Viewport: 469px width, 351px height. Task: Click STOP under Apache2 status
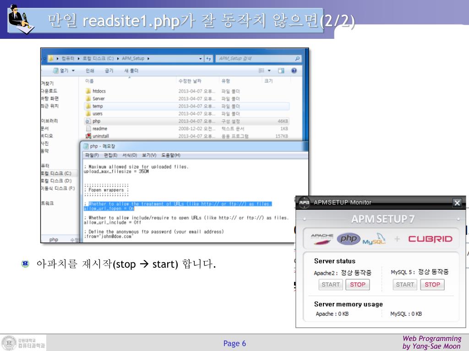[x=358, y=285]
